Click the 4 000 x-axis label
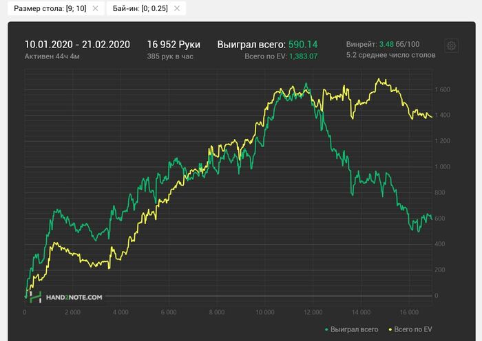This screenshot has width=482, height=341. [x=120, y=312]
